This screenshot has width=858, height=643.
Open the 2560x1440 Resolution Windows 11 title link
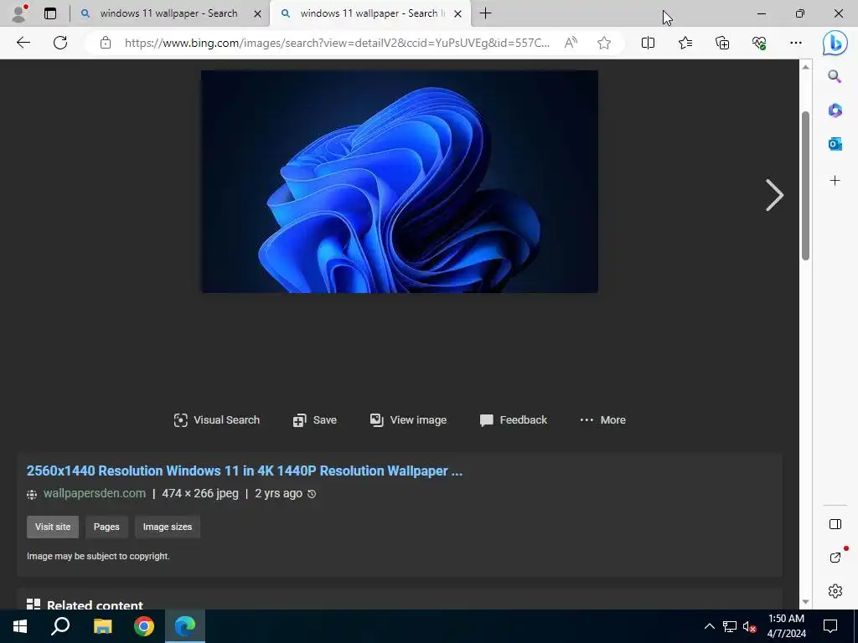(245, 471)
